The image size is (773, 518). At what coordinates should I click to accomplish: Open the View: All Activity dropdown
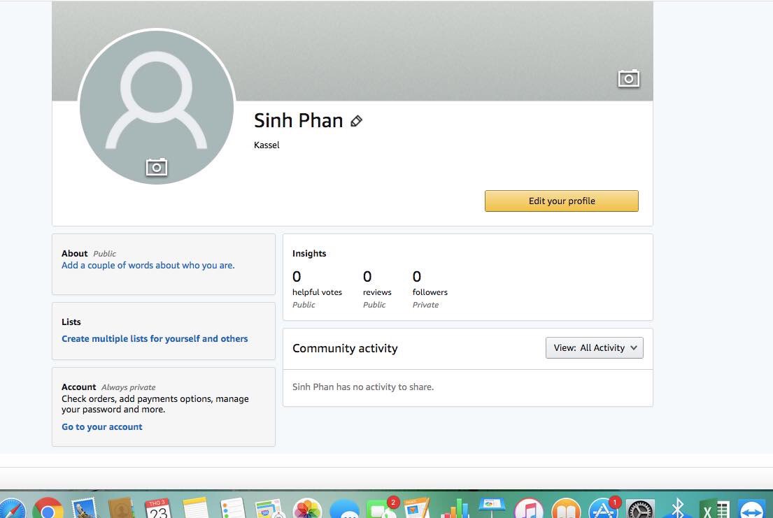(594, 348)
